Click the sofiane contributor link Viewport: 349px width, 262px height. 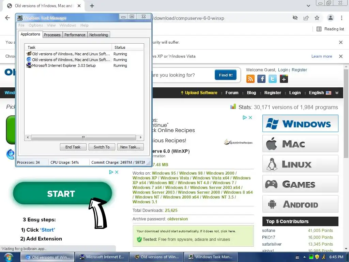tap(269, 231)
